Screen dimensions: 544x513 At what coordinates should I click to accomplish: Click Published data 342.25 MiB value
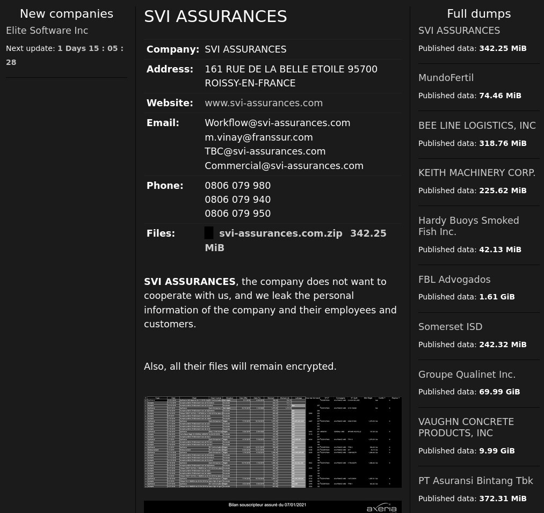tap(503, 48)
